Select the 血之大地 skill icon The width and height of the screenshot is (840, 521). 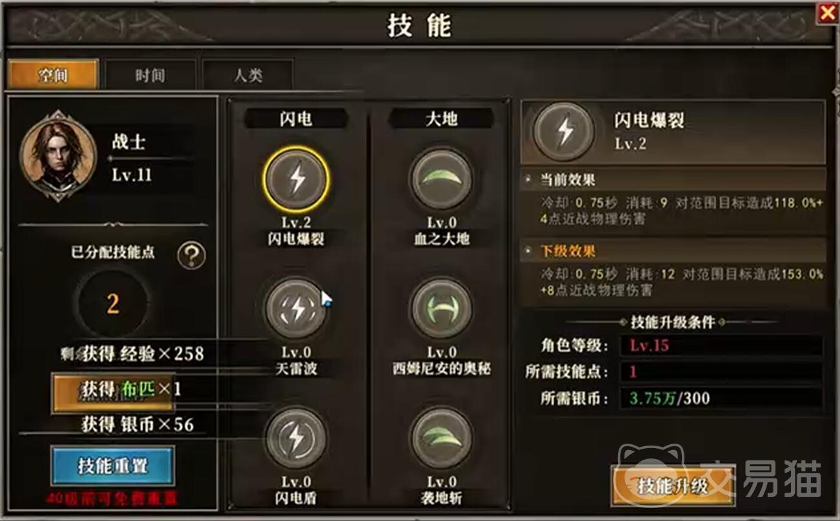click(441, 179)
